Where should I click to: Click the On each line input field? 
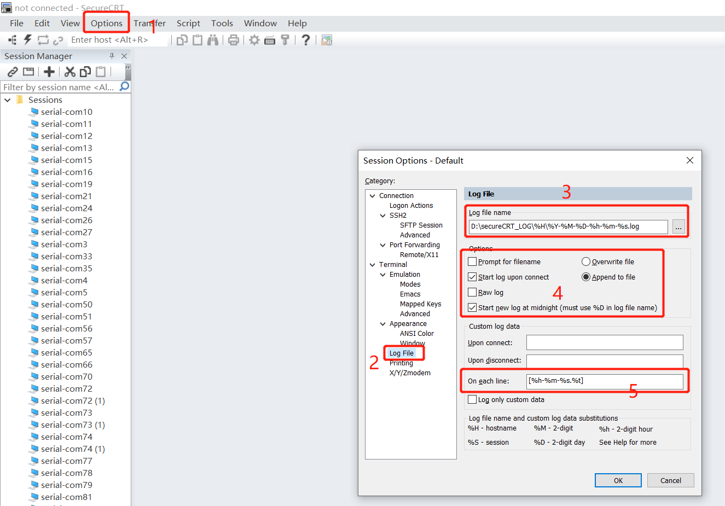coord(605,381)
